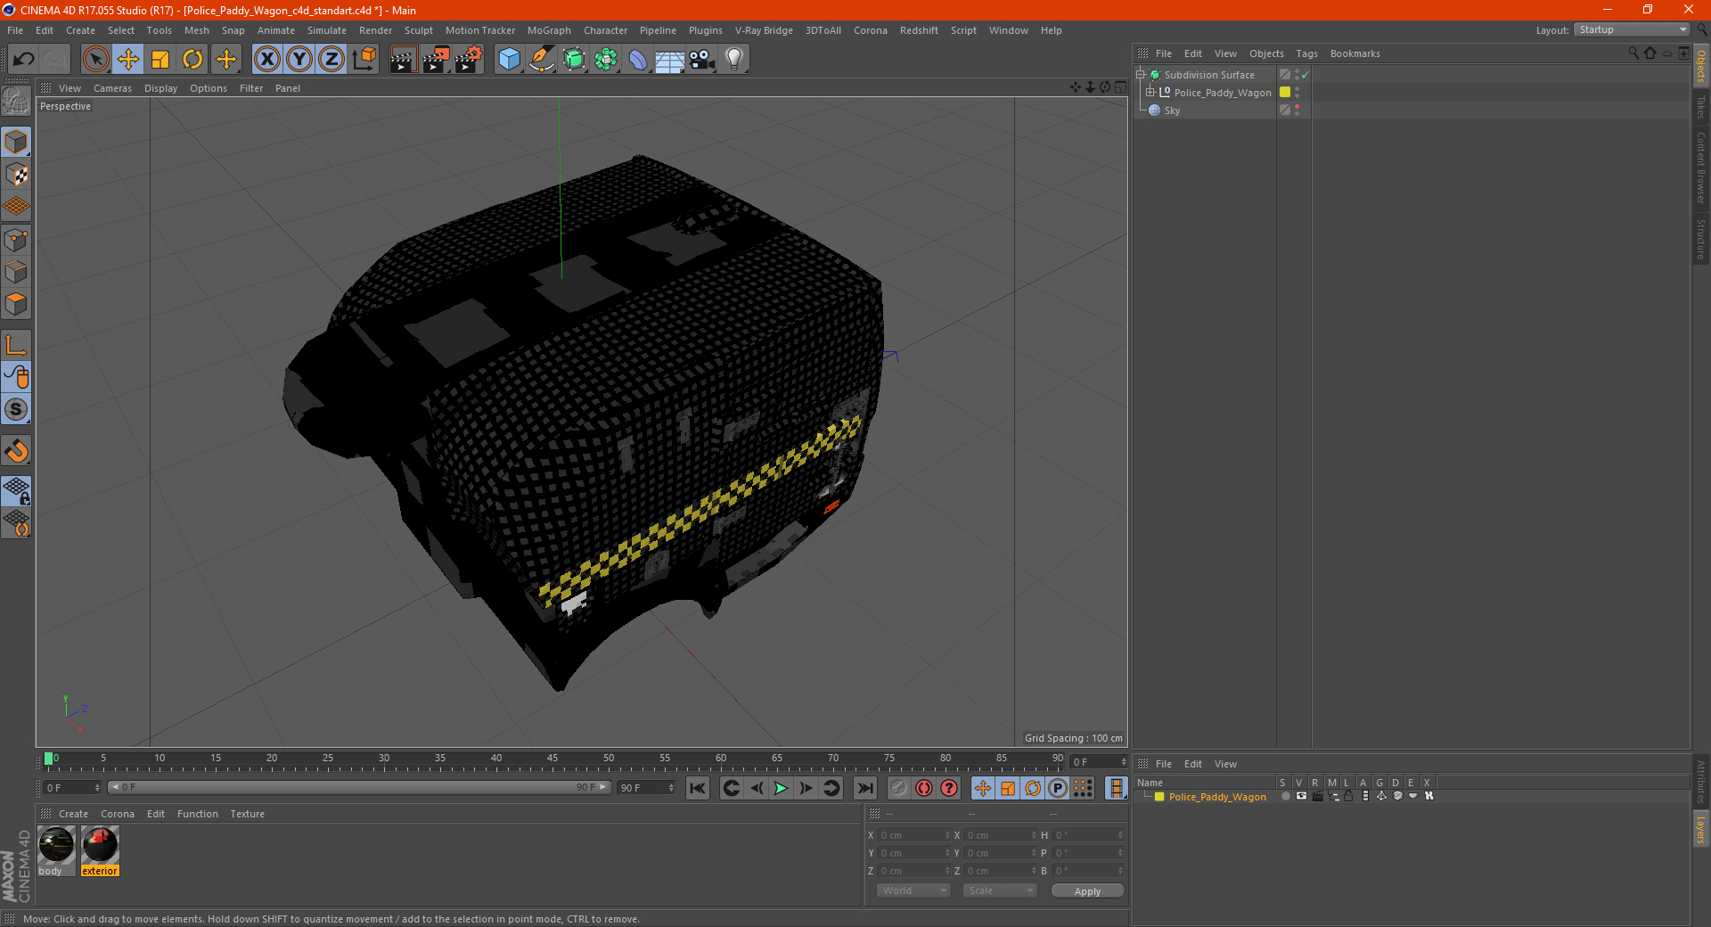Screen dimensions: 1711x927
Task: Toggle coordinate system icon
Action: click(364, 60)
